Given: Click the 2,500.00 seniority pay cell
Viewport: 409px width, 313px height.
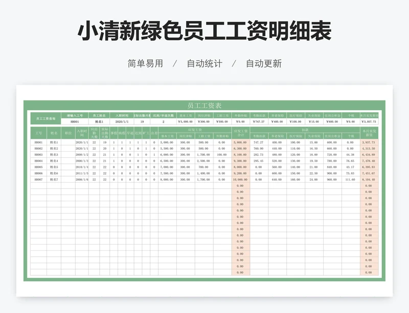Looking at the screenshot, I should tap(203, 161).
